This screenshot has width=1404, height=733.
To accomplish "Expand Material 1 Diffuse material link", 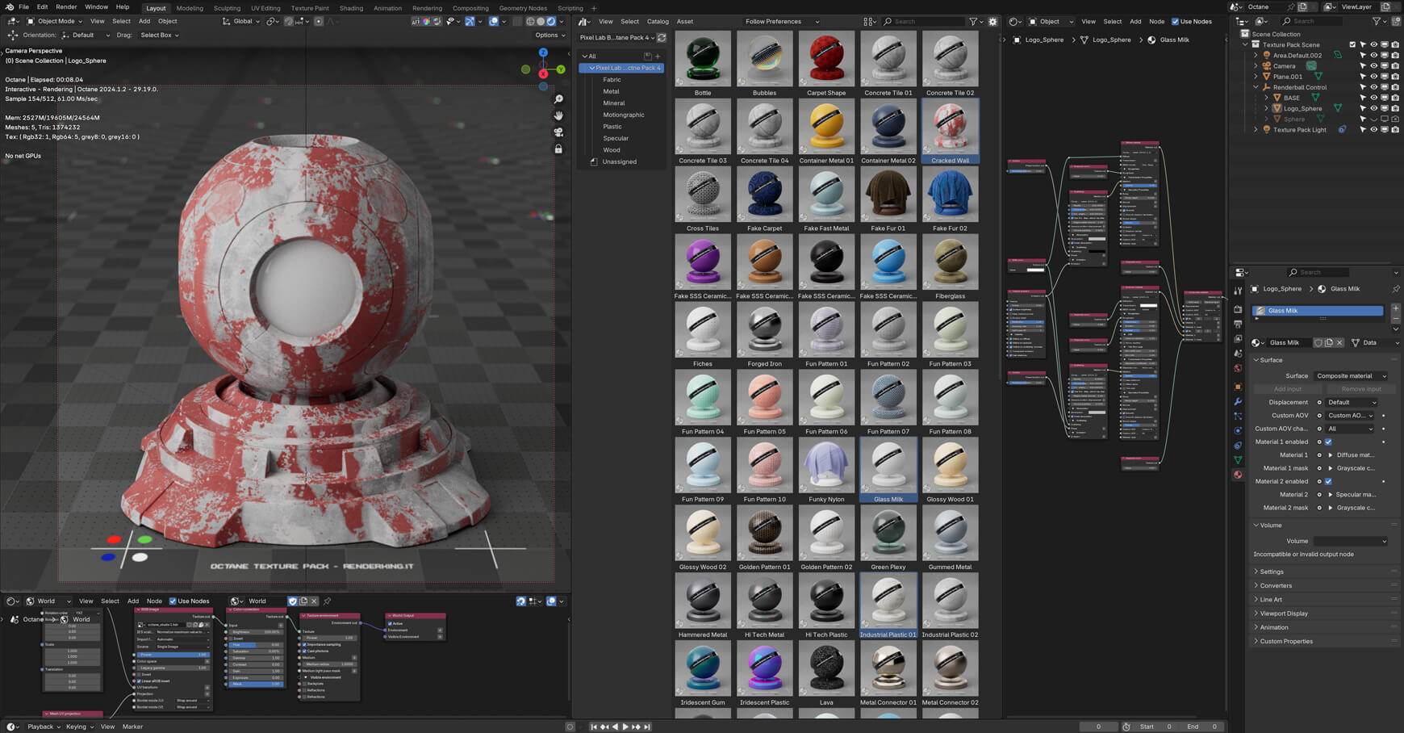I will pos(1331,455).
